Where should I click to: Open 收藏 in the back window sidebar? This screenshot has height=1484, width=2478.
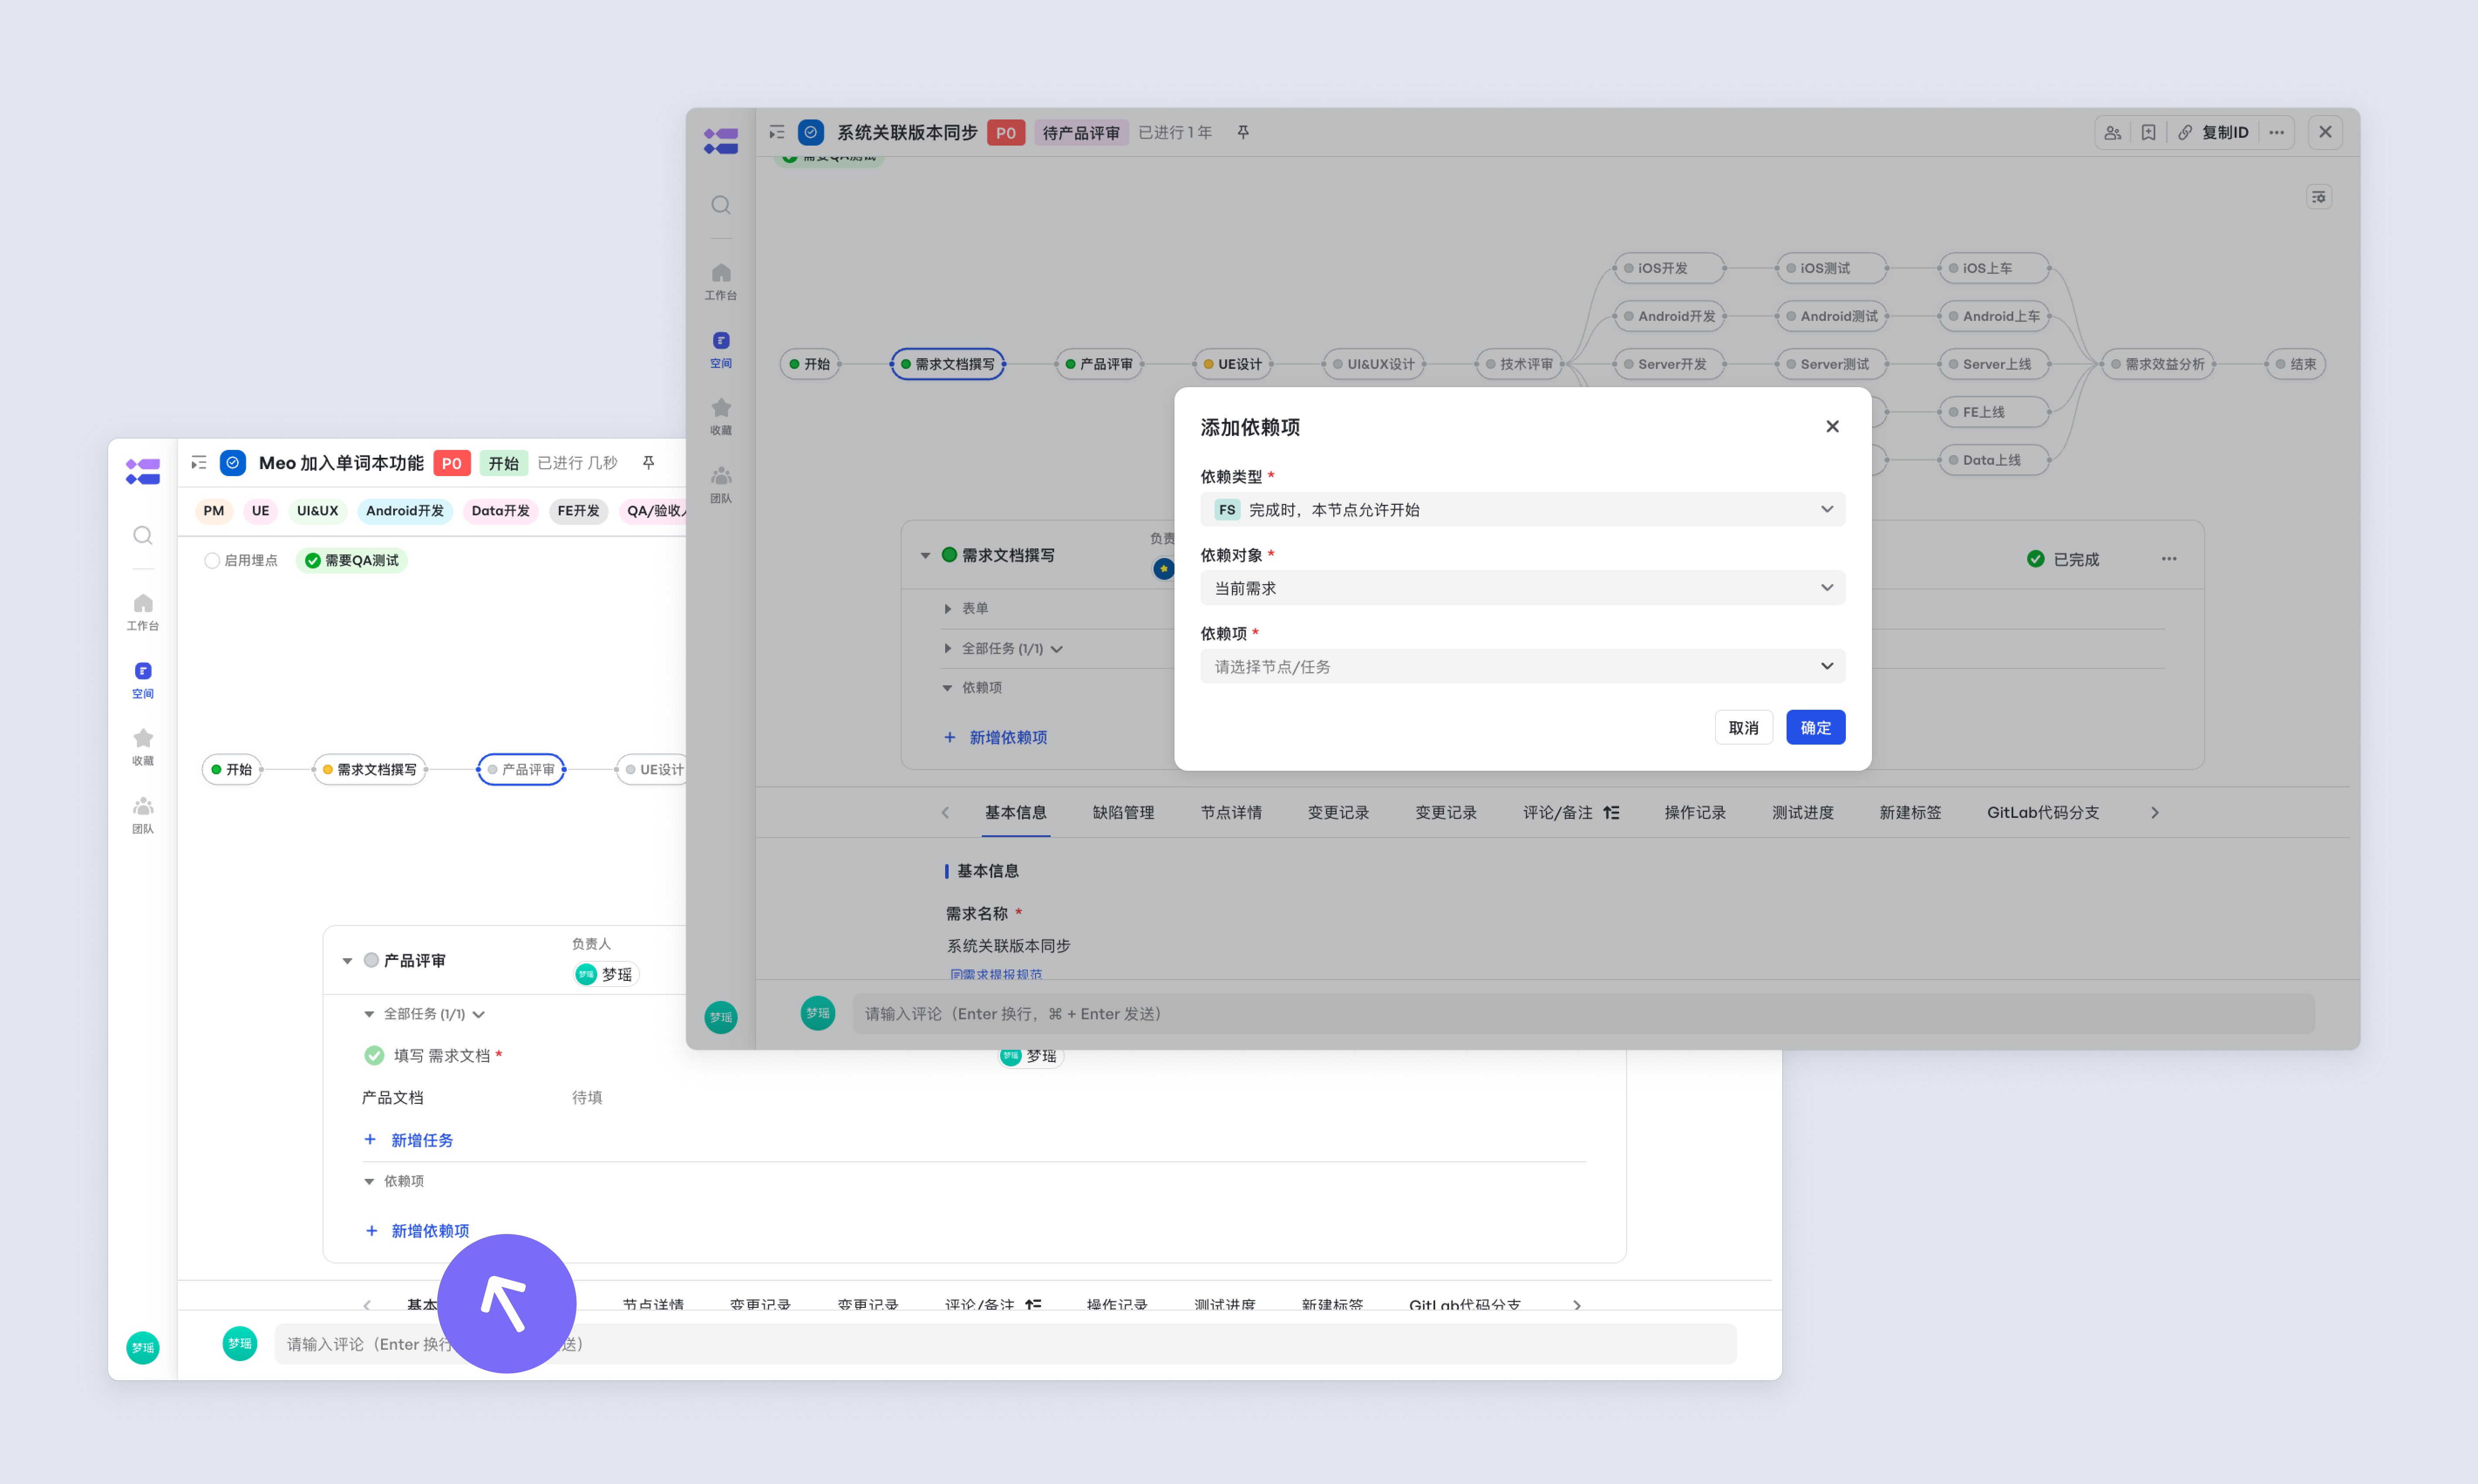pos(143,747)
